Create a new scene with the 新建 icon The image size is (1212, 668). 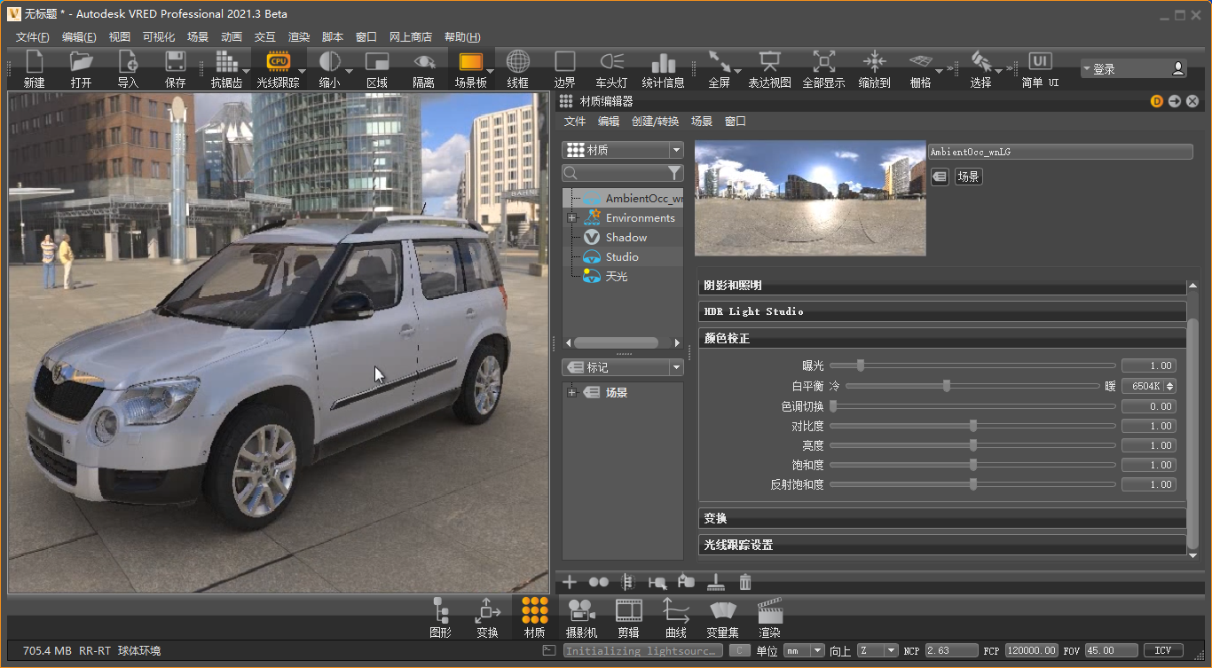coord(35,69)
